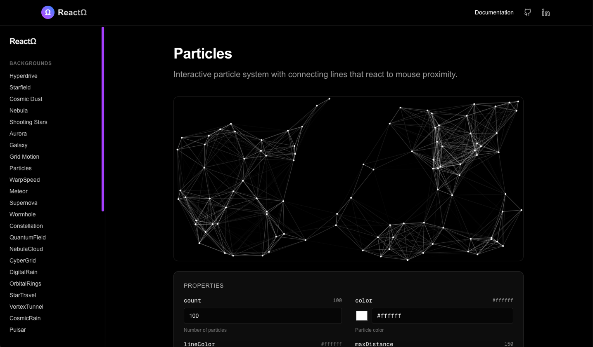The image size is (593, 347).
Task: Click the ReactΩ heading in the sidebar
Action: click(23, 41)
